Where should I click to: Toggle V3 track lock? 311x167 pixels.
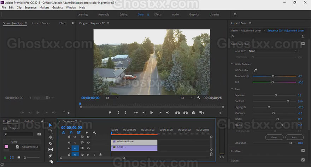69,137
